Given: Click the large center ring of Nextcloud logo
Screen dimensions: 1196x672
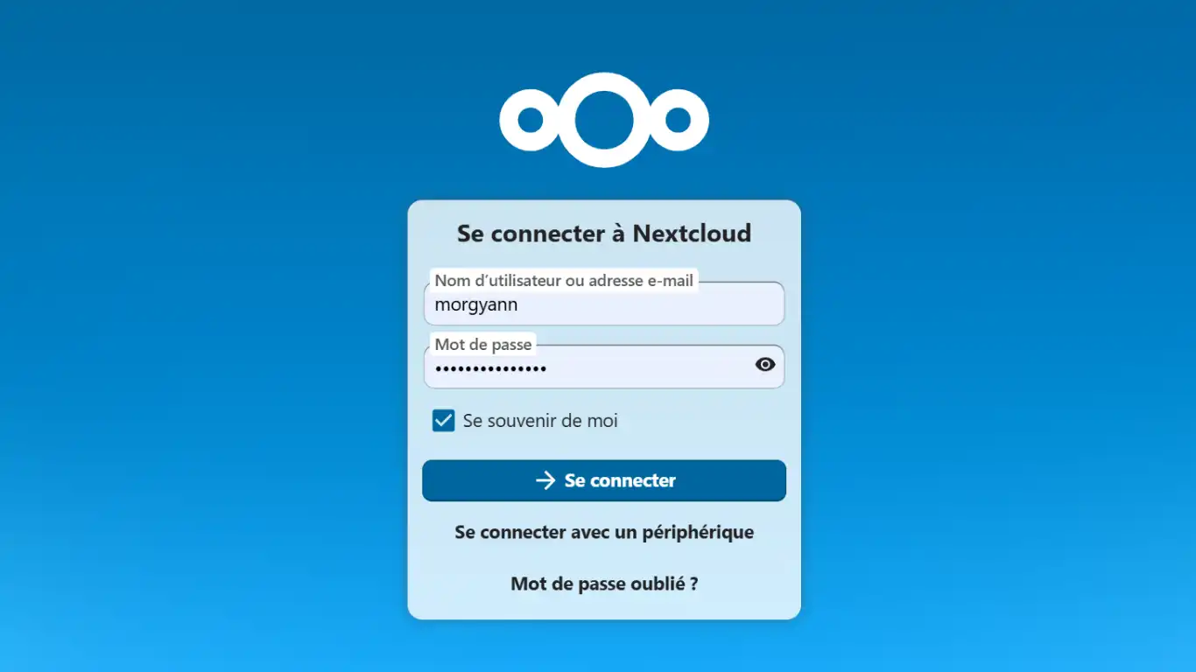Looking at the screenshot, I should click(604, 120).
